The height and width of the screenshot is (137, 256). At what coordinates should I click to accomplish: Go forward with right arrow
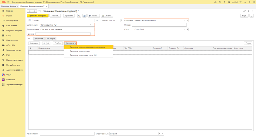tap(34, 11)
